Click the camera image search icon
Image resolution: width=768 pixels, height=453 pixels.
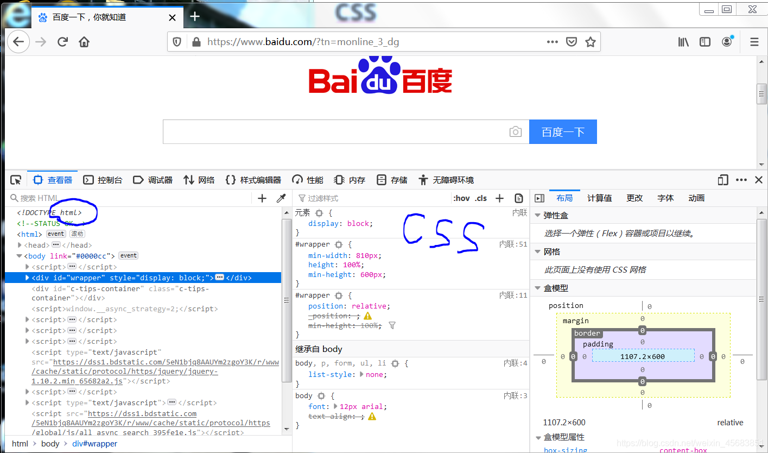(x=515, y=132)
